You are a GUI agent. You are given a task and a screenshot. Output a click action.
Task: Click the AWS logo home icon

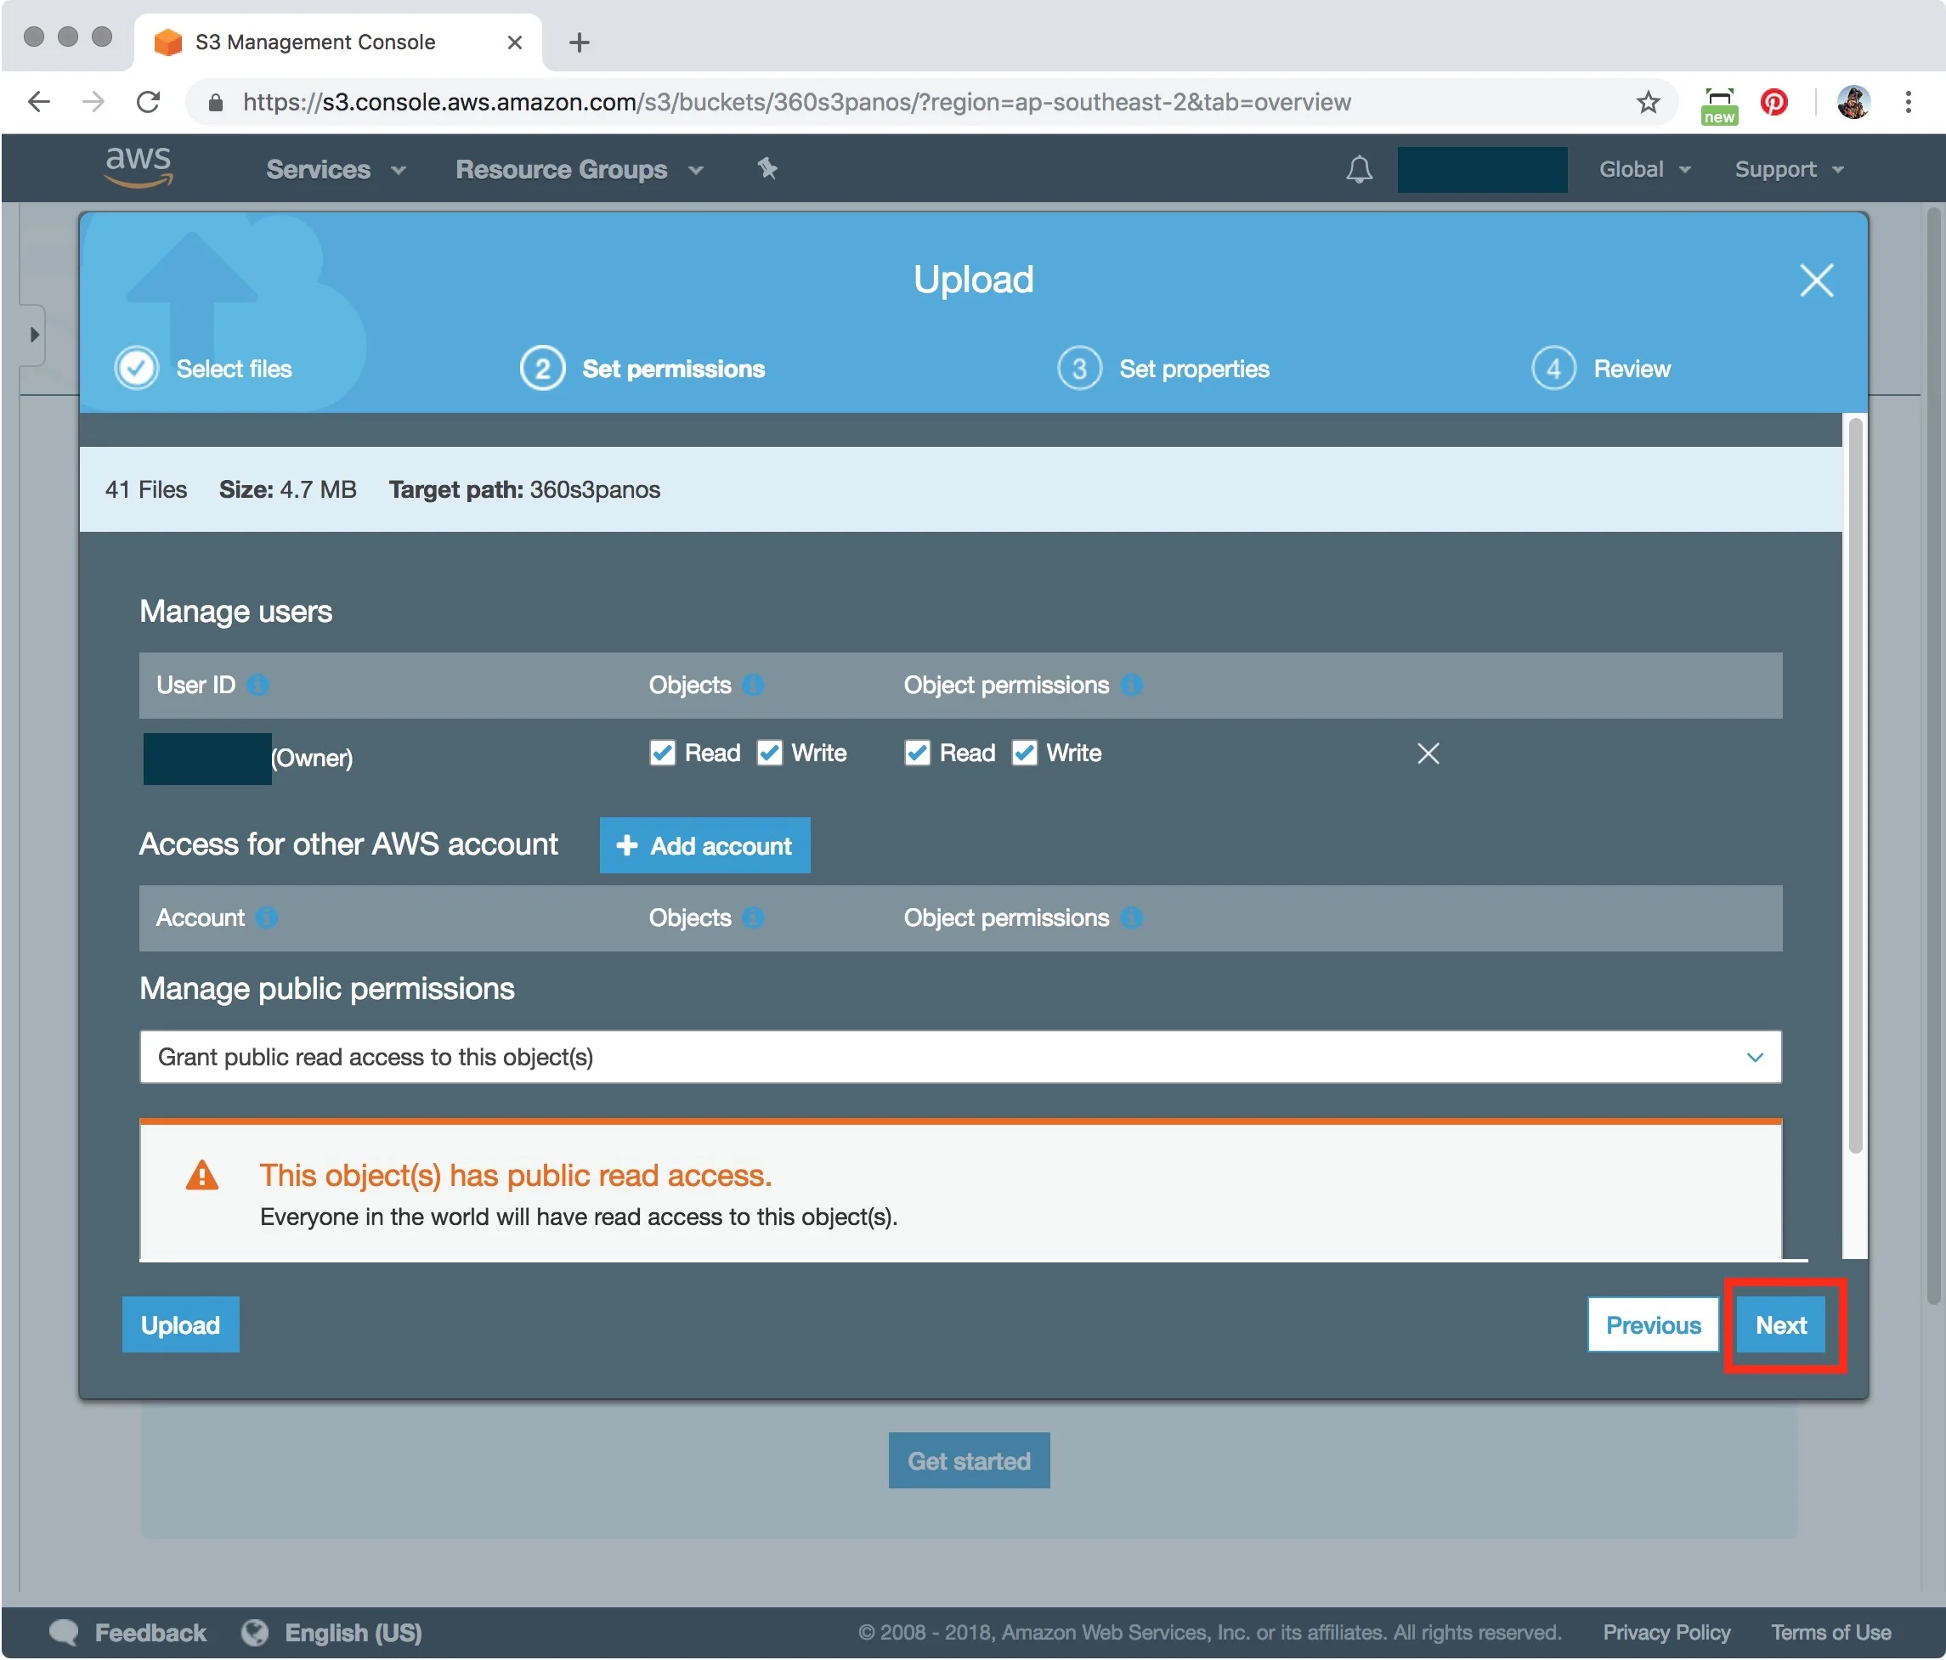pos(138,167)
